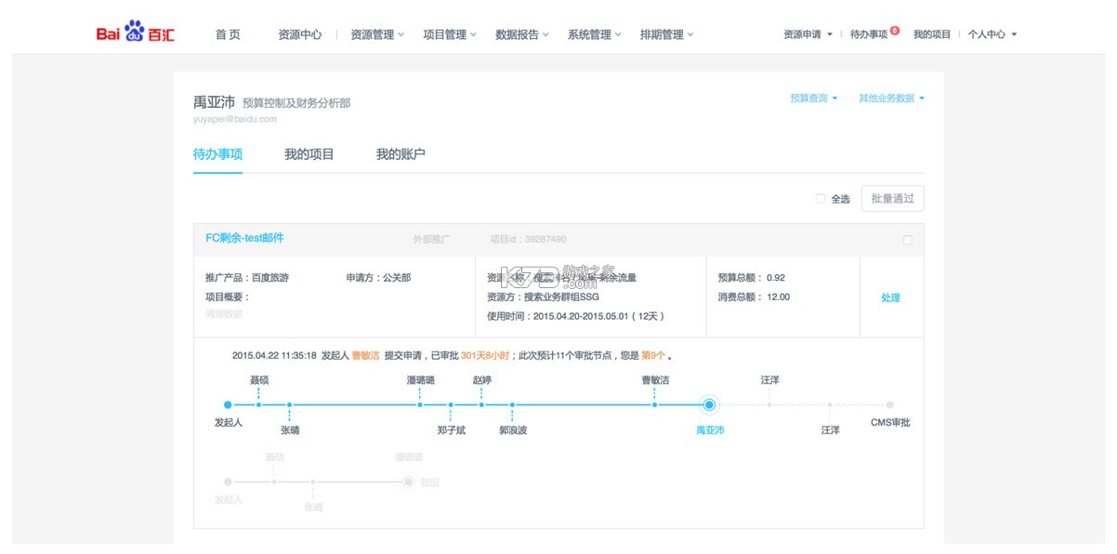Click the 使用时间 date range text
1117x554 pixels.
(575, 316)
